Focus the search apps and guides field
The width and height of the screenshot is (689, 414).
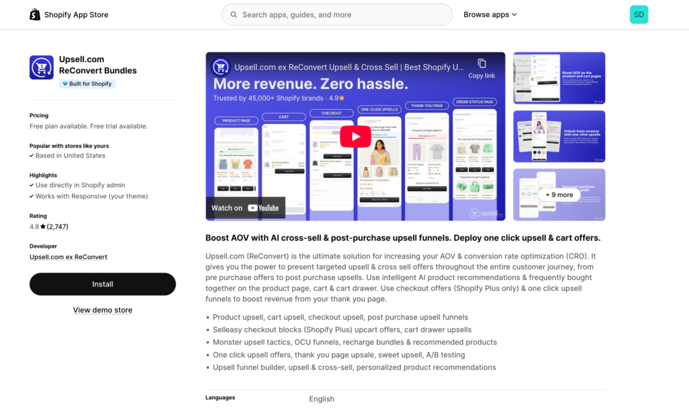[337, 15]
